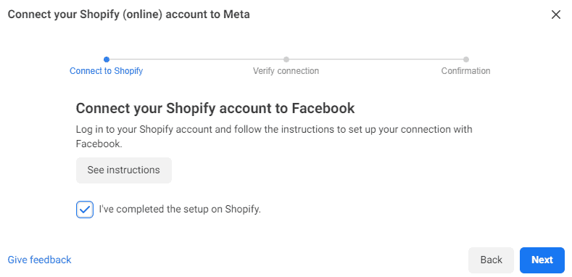Close the Connect Shopify dialog with the X icon
This screenshot has width=572, height=277.
pyautogui.click(x=555, y=15)
